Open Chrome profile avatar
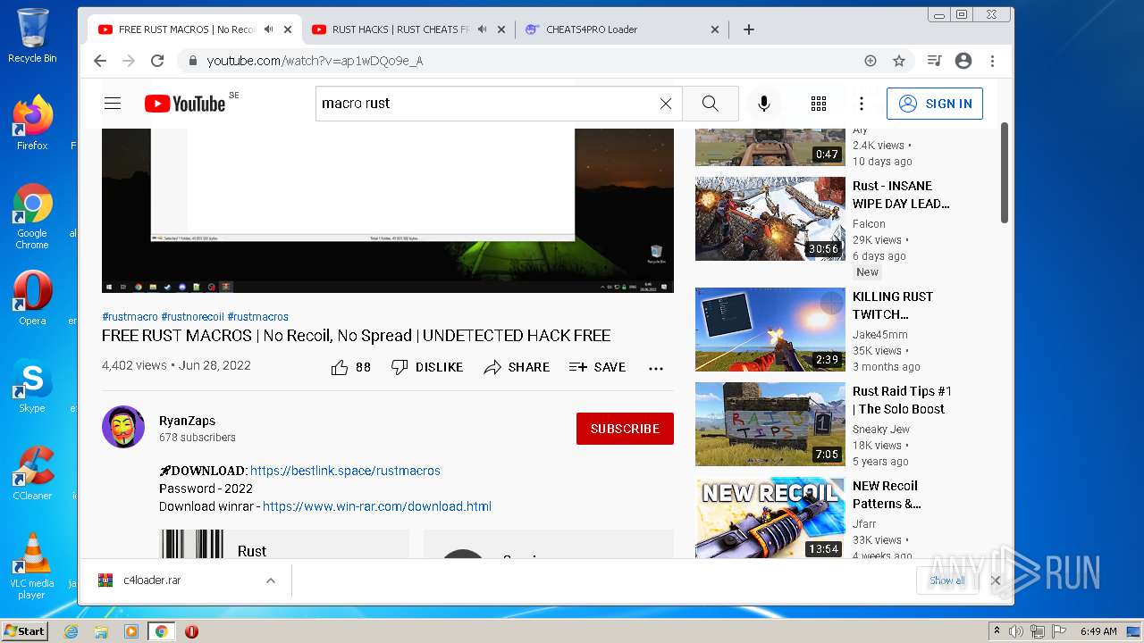This screenshot has height=643, width=1144. click(x=963, y=61)
